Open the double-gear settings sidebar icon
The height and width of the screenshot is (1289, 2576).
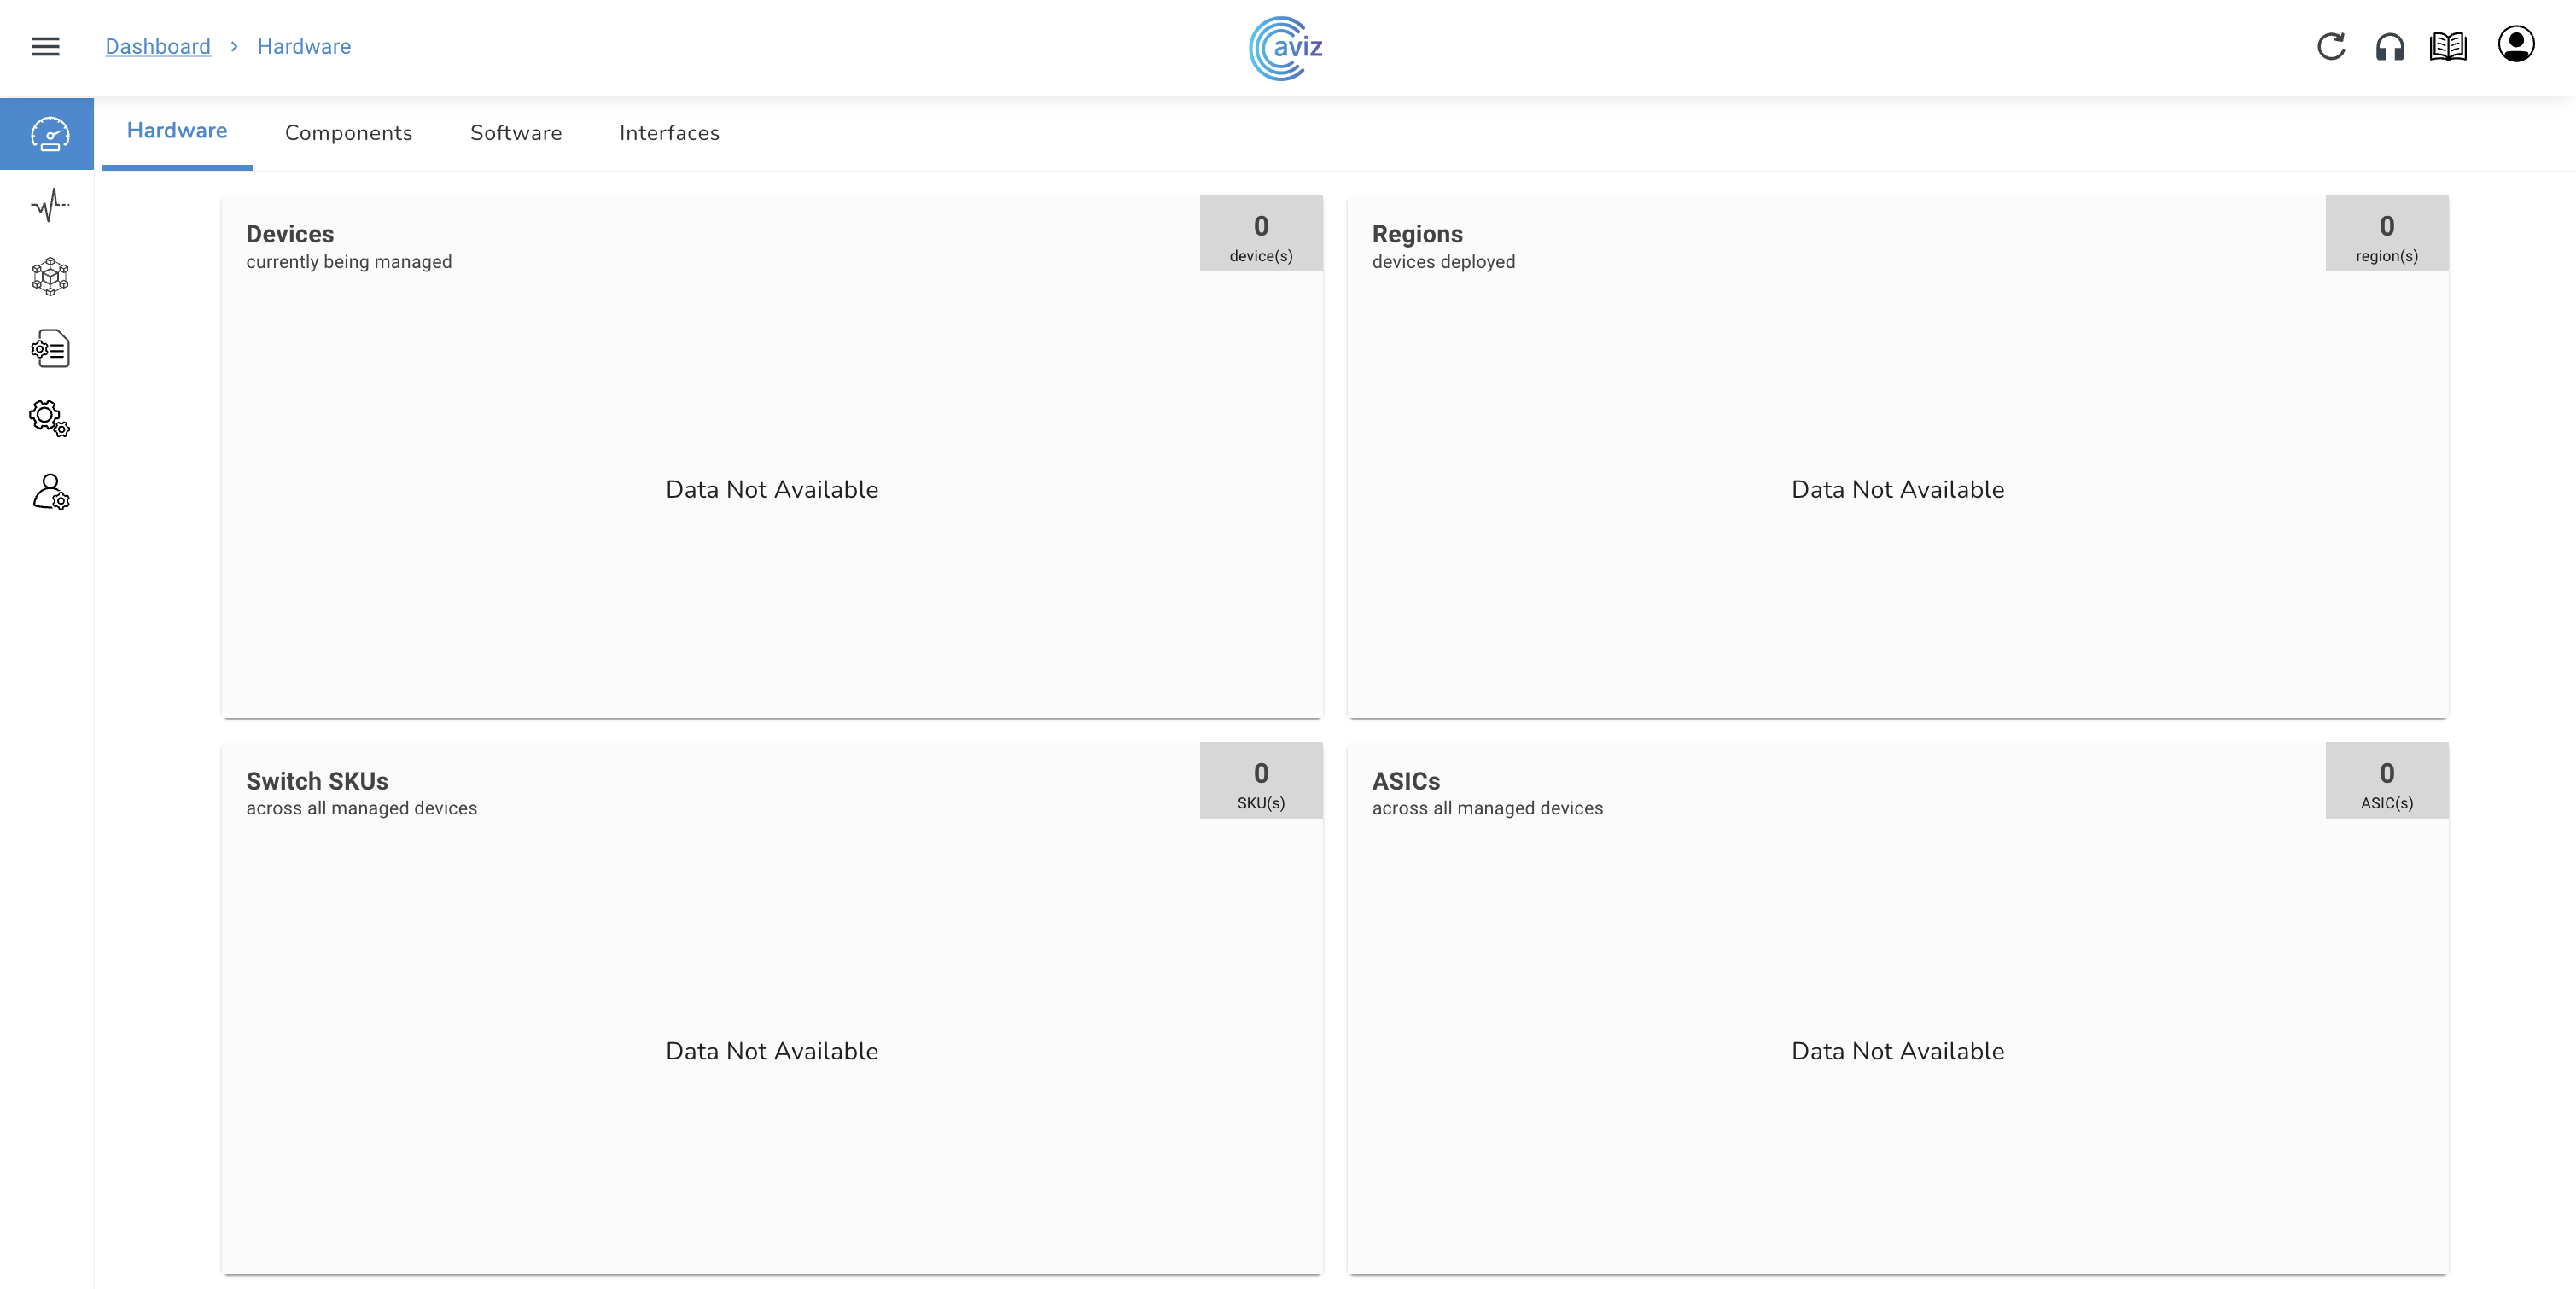(x=49, y=419)
